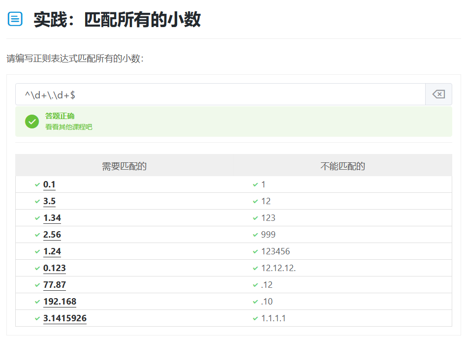Click the check icon beside 12.12.12.

click(x=255, y=268)
